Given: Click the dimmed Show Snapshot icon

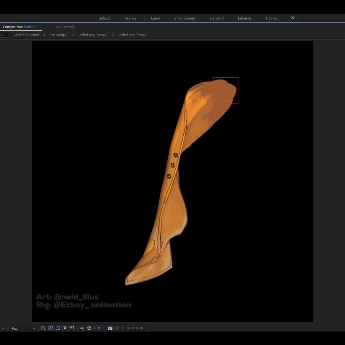Looking at the screenshot, I should point(117,328).
